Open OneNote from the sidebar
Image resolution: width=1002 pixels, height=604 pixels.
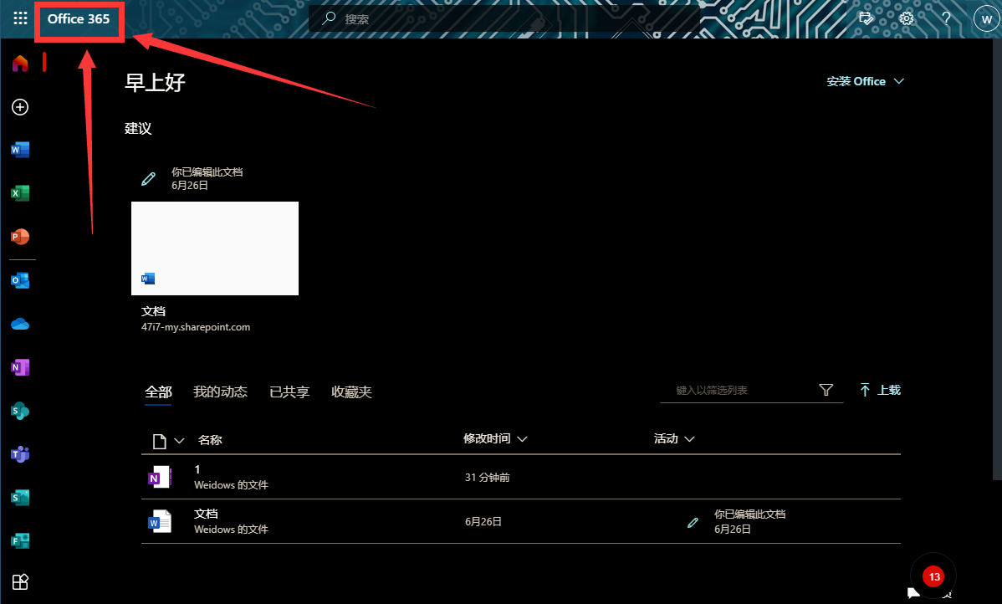[20, 367]
